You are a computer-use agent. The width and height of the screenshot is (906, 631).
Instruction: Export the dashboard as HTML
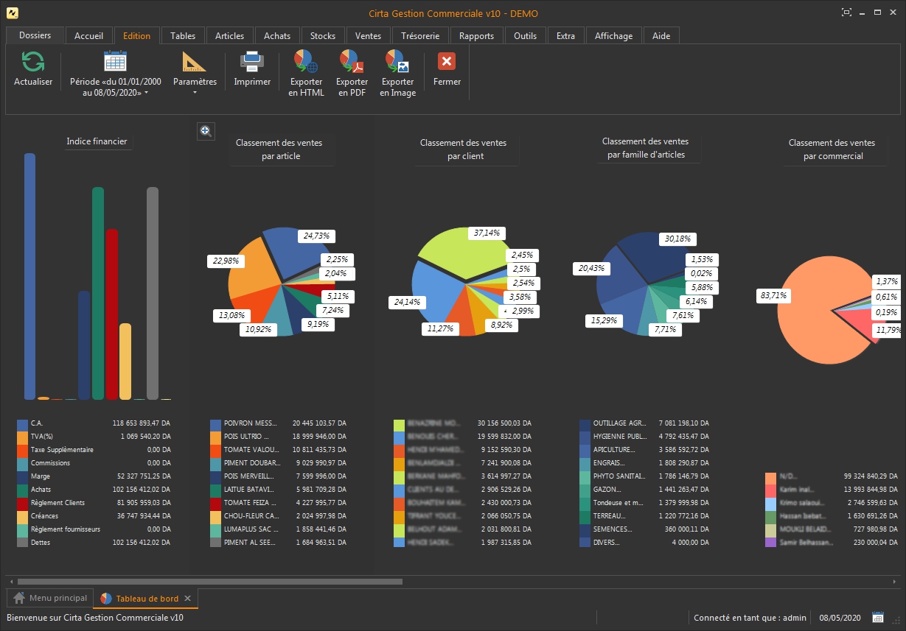[306, 74]
